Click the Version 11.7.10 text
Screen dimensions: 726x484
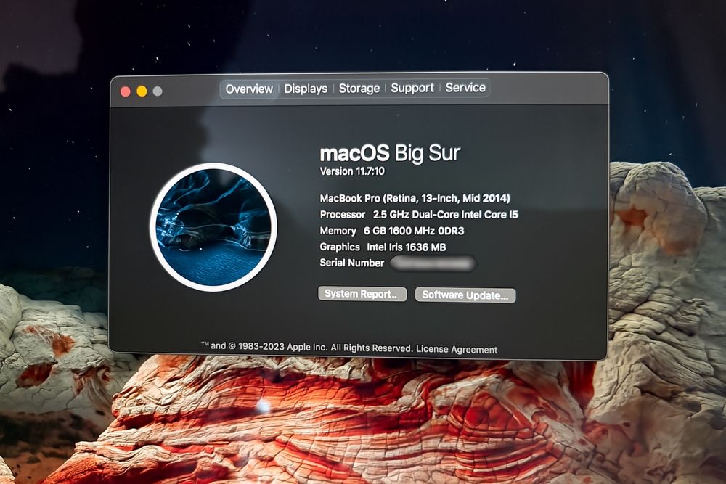352,171
